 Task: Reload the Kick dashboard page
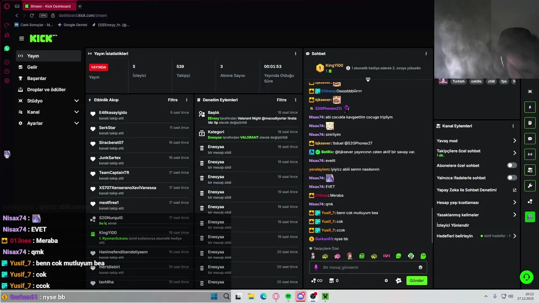pos(32,16)
